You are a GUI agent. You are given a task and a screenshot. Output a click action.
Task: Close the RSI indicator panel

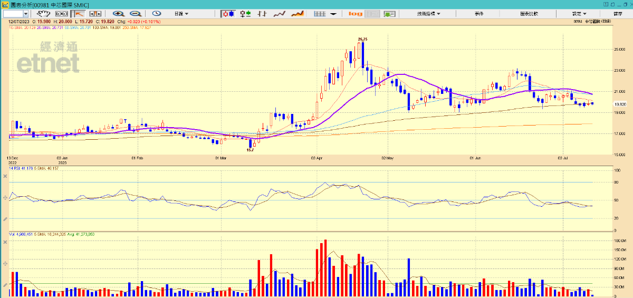pos(5,176)
